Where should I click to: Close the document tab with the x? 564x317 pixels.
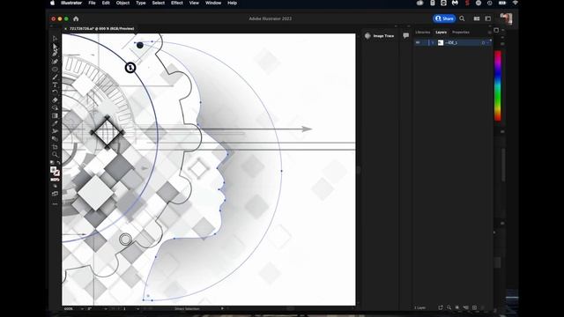point(65,28)
